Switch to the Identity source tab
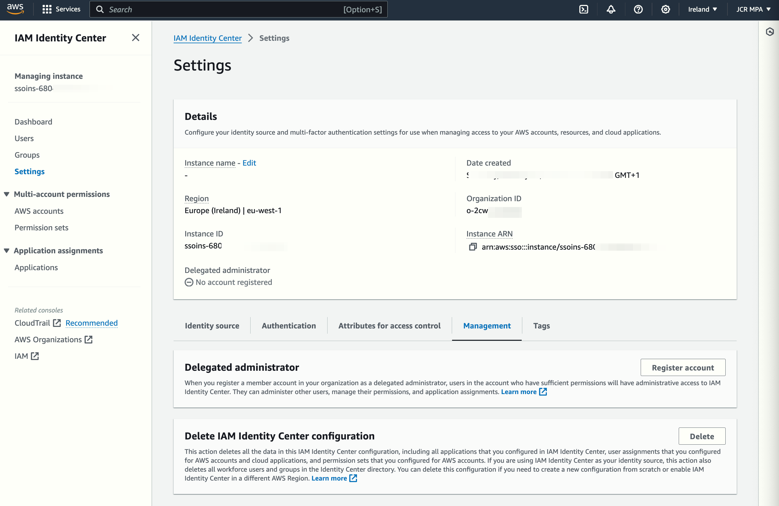This screenshot has width=779, height=506. tap(212, 326)
